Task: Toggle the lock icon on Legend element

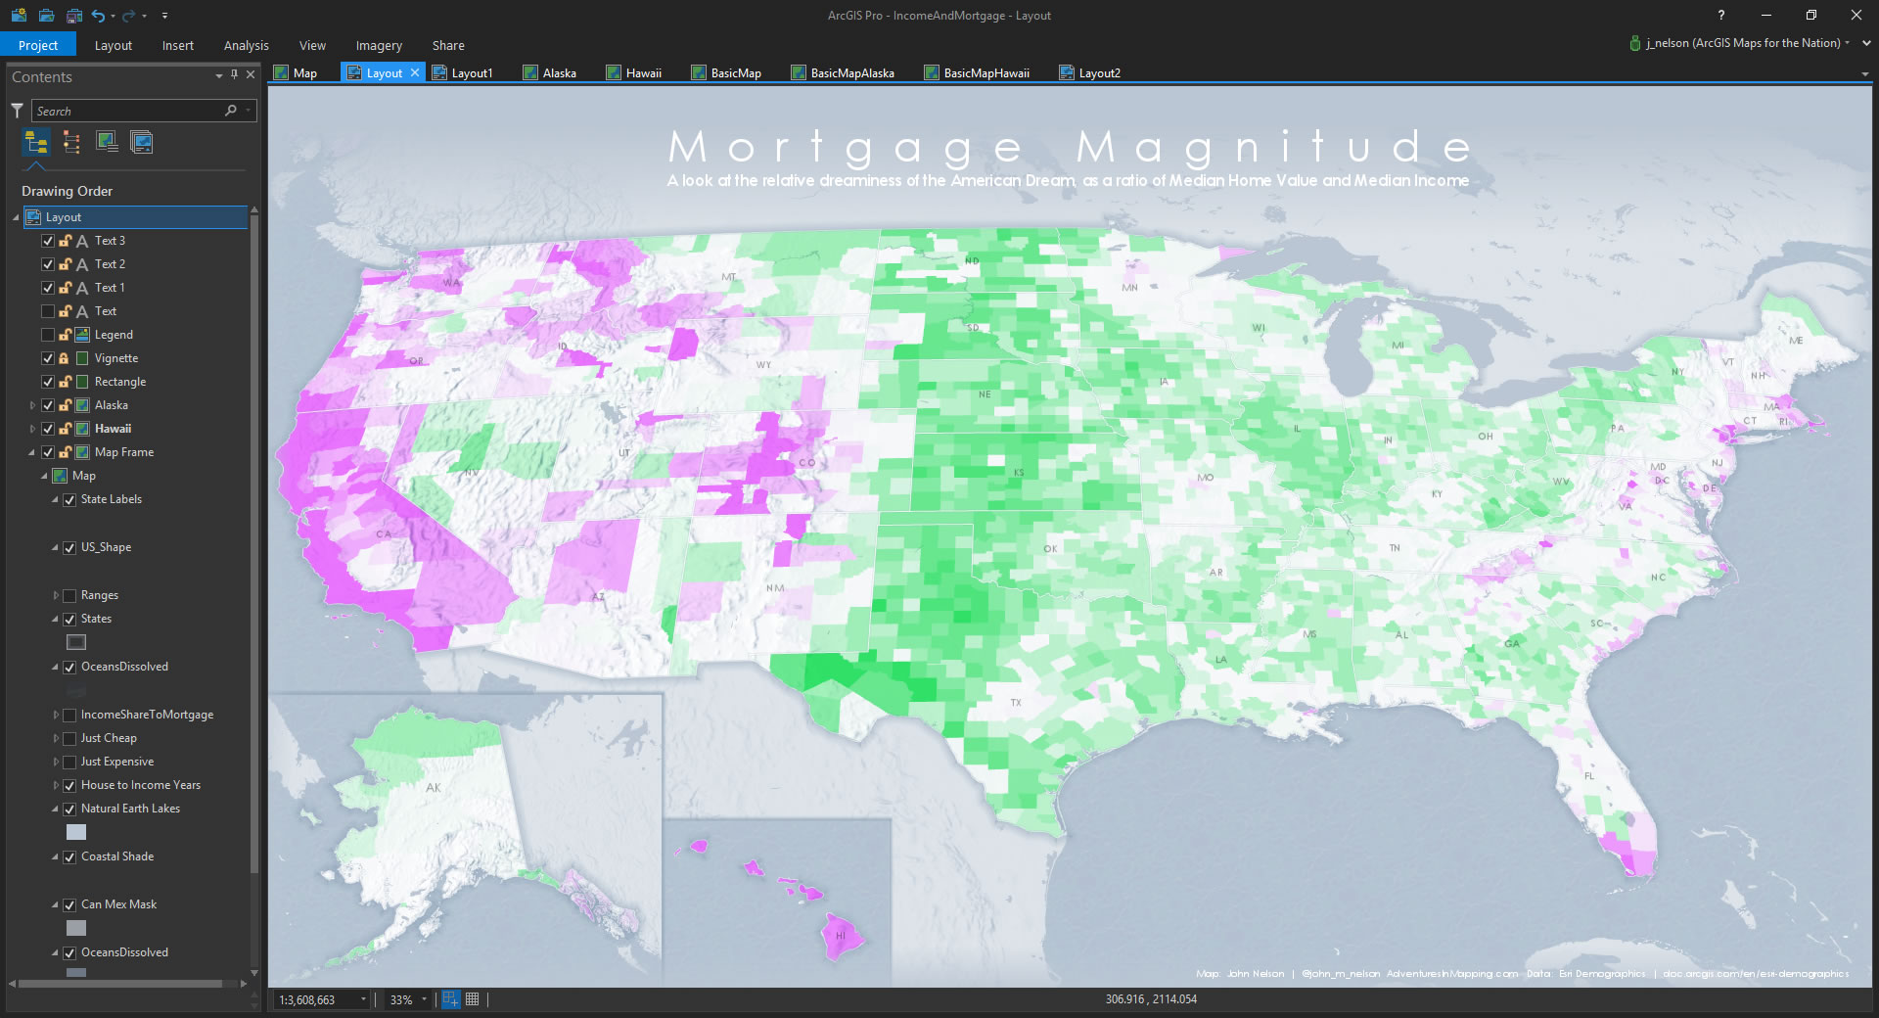Action: (65, 335)
